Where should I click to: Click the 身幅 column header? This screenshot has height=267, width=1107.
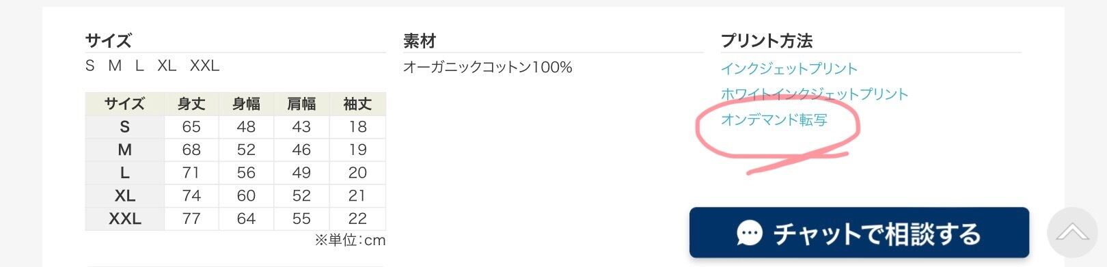[246, 104]
